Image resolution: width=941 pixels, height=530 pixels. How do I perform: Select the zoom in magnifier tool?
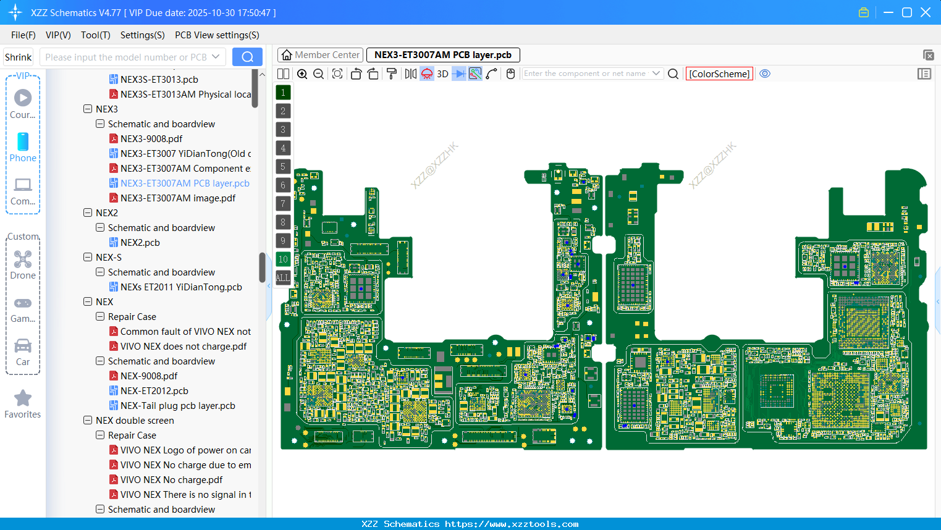(302, 74)
